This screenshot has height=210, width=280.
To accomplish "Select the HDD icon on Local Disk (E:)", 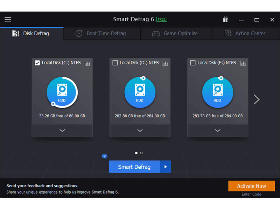I will 217,92.
